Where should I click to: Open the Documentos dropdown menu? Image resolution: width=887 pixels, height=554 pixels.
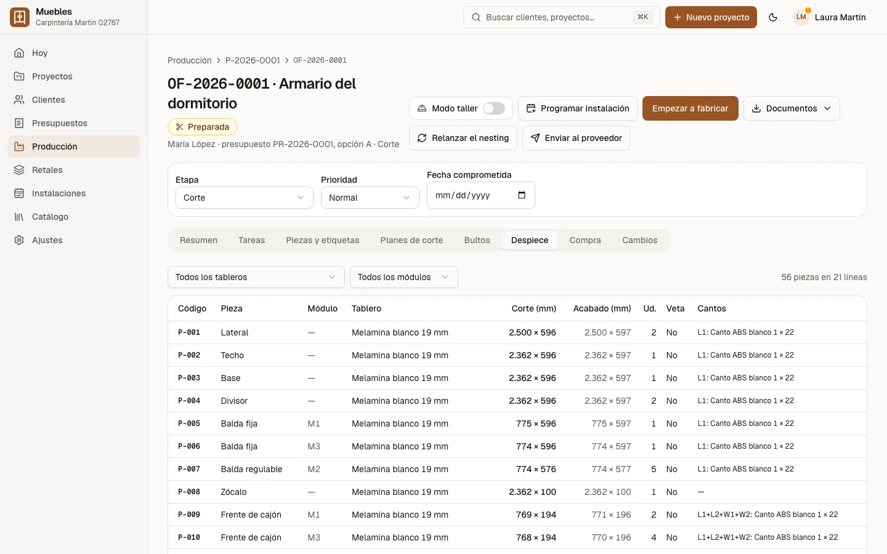pos(792,108)
